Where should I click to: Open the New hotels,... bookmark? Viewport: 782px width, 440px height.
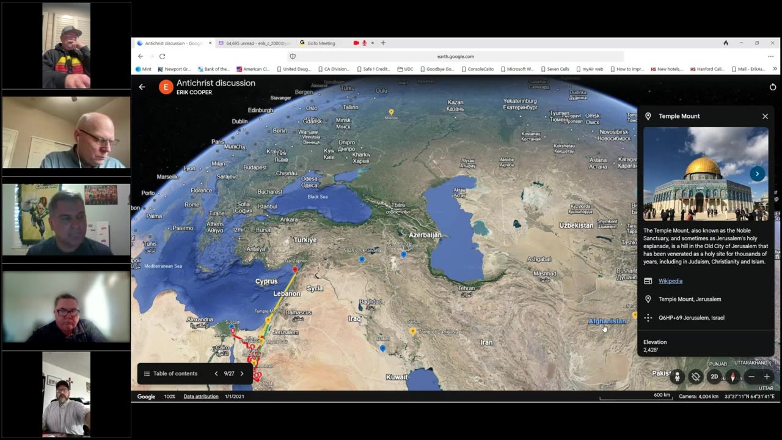coord(667,69)
